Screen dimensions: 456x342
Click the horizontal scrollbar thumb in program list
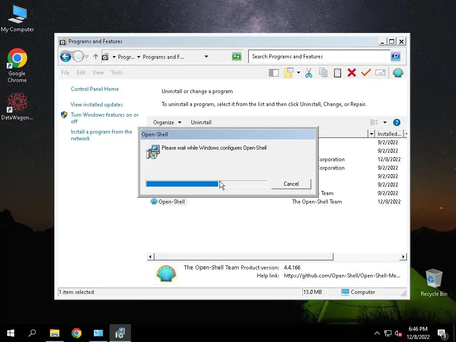tap(244, 256)
